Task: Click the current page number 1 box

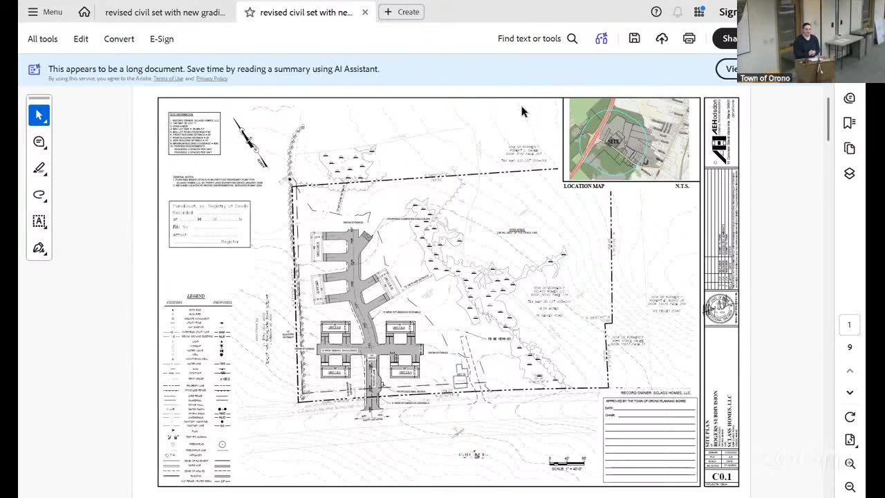Action: (850, 324)
